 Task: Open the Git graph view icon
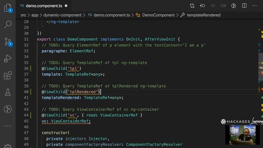coord(8,109)
